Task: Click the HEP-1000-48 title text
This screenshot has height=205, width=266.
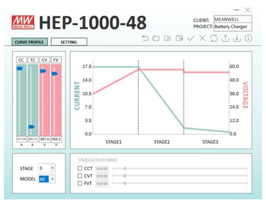Action: click(93, 23)
